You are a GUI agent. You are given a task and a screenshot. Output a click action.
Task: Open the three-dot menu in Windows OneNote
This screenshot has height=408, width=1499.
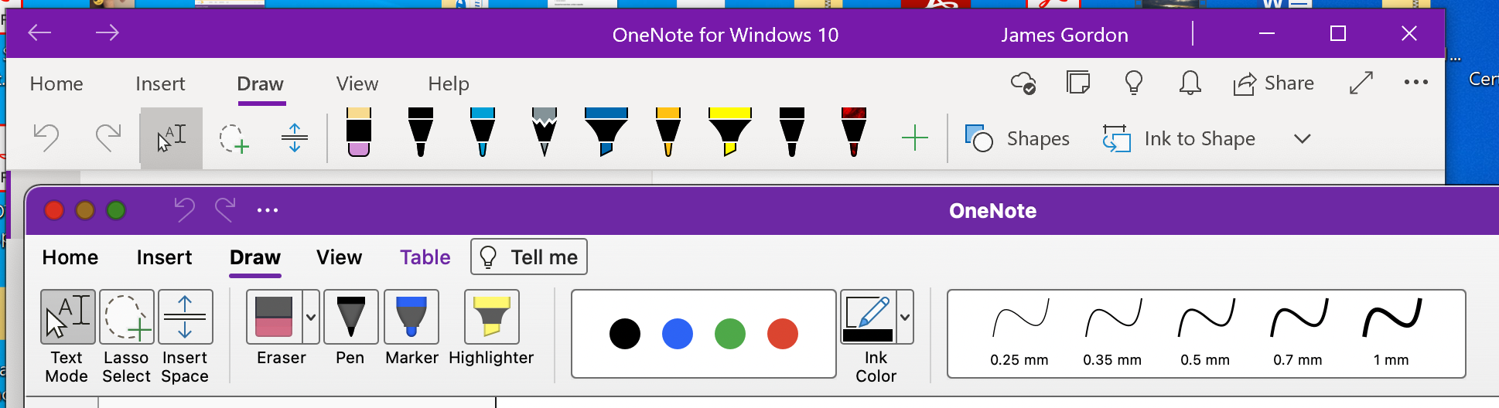point(1416,83)
